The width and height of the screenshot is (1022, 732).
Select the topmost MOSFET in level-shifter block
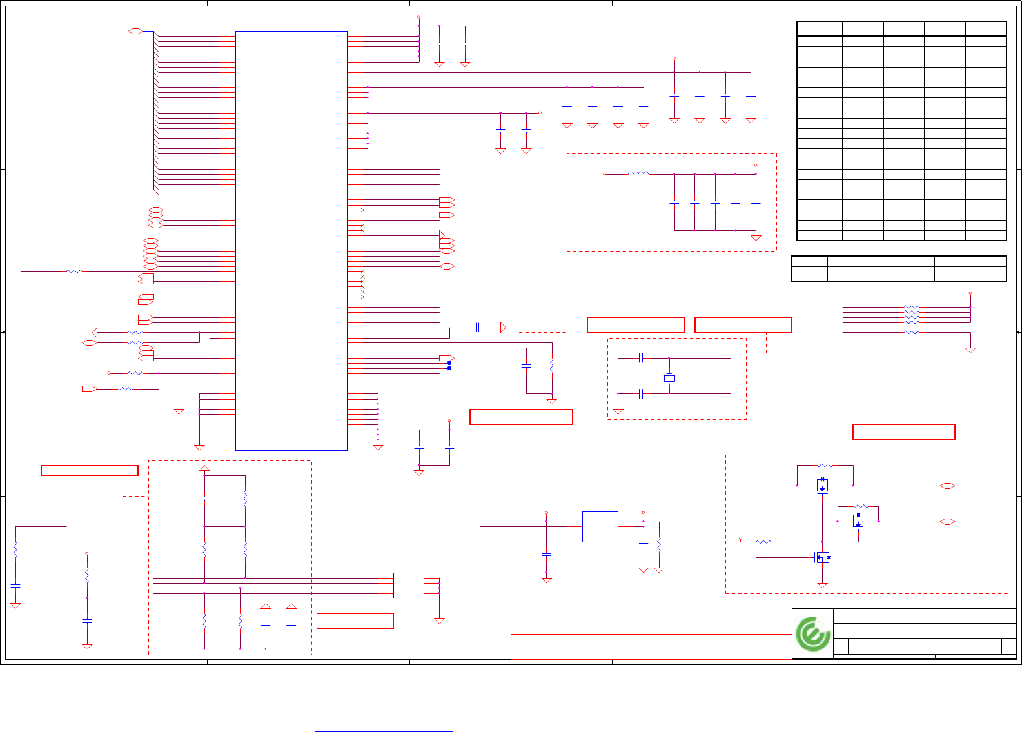click(x=822, y=485)
